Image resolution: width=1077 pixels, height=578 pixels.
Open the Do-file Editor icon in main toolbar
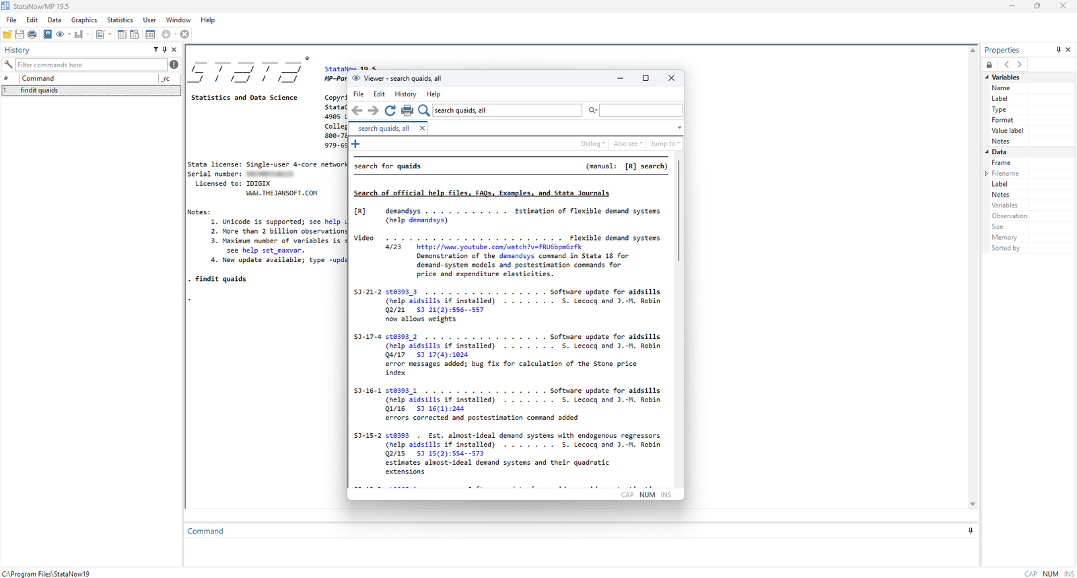point(100,34)
